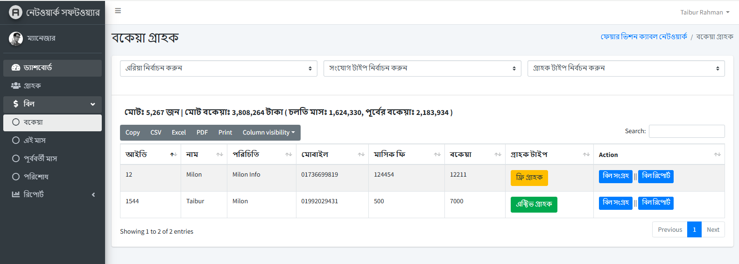Open the গ্রাহক টাইপ নির্বাচন dropdown
Image resolution: width=739 pixels, height=264 pixels.
point(626,68)
